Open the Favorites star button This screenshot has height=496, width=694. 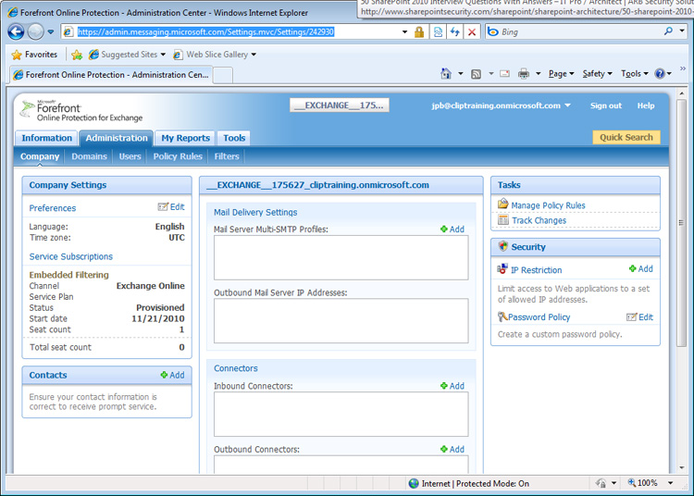[x=34, y=55]
